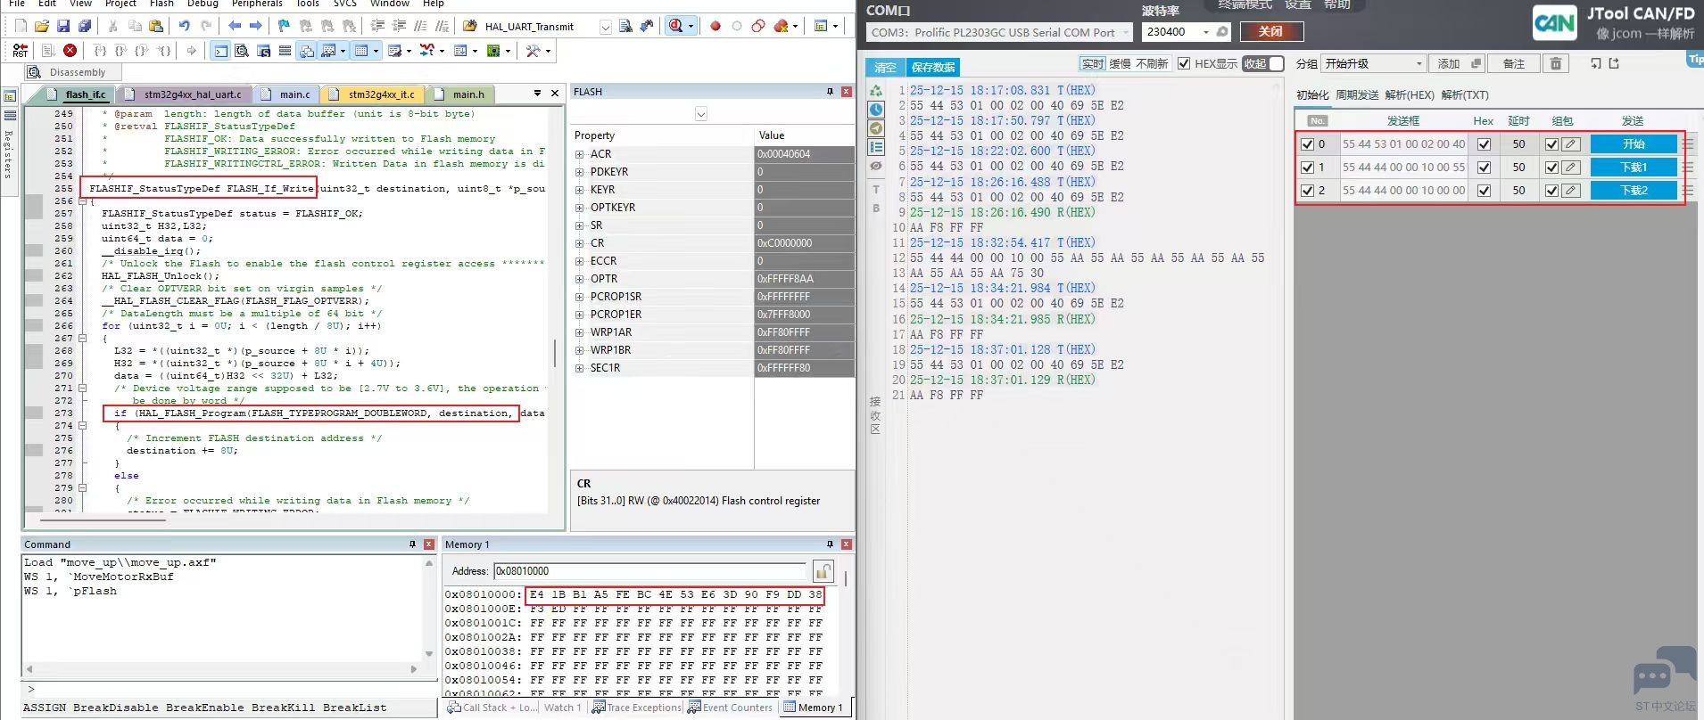The image size is (1704, 720).
Task: Click the blue clock timestamp icon
Action: [x=876, y=110]
